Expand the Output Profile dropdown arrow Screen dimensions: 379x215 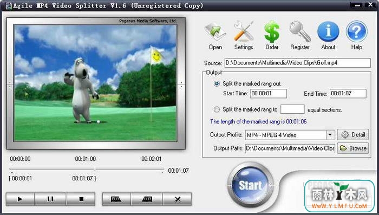coord(330,135)
